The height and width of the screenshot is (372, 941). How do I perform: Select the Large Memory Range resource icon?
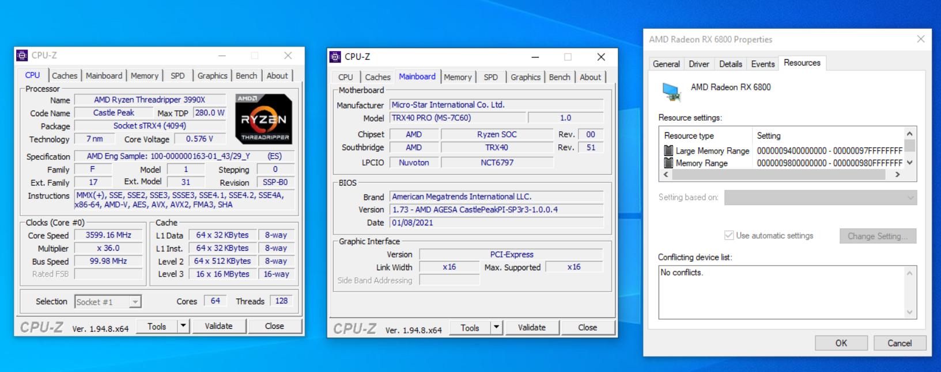pos(668,151)
